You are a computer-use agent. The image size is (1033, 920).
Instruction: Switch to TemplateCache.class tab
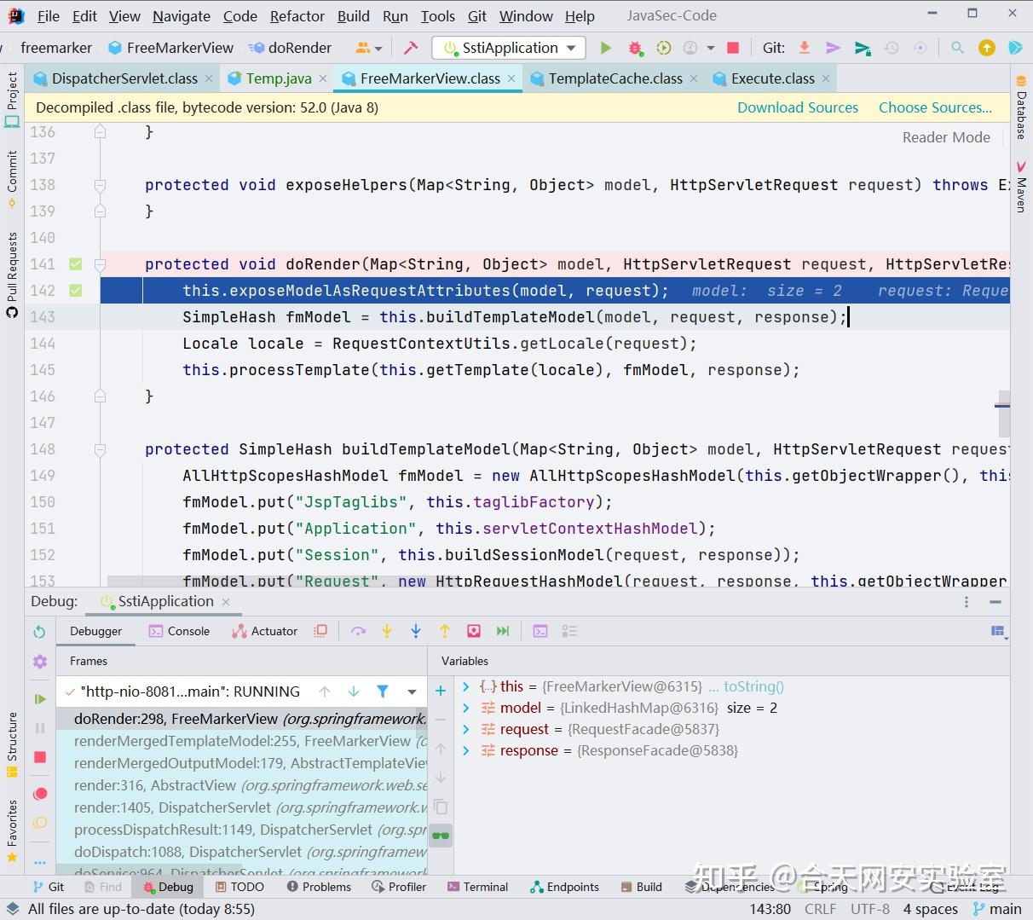[x=615, y=78]
